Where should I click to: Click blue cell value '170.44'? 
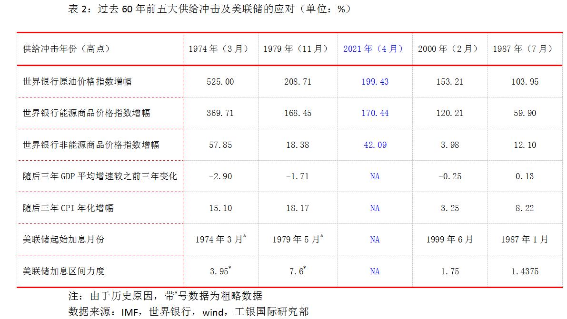pos(375,113)
